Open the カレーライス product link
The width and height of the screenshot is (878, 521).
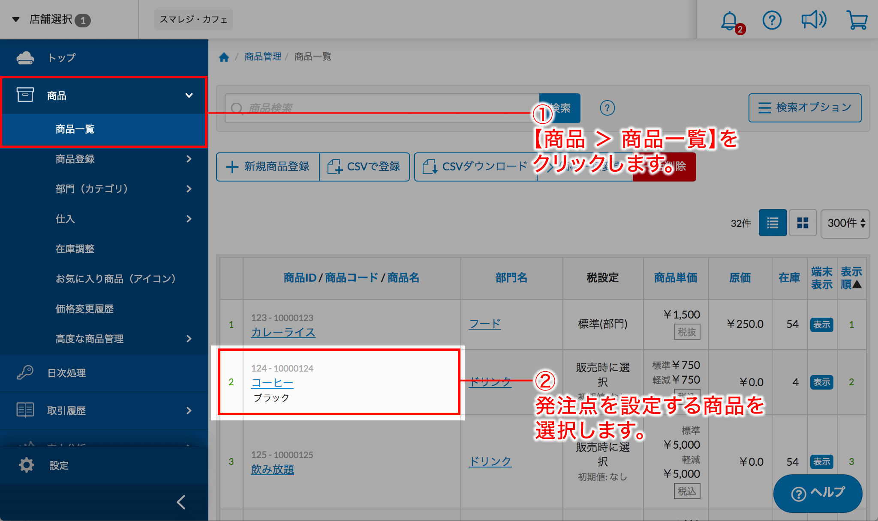283,332
